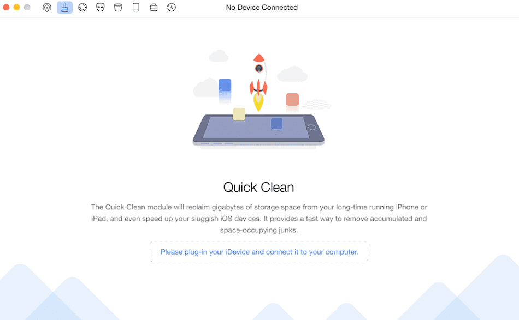Screen dimensions: 519x320
Task: Minimize the window with yellow button
Action: coord(16,7)
